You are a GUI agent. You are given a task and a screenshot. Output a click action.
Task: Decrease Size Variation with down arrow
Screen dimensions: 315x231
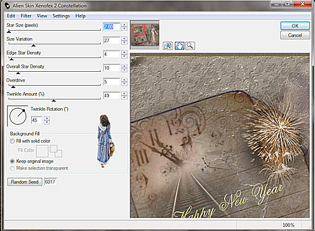pos(124,42)
